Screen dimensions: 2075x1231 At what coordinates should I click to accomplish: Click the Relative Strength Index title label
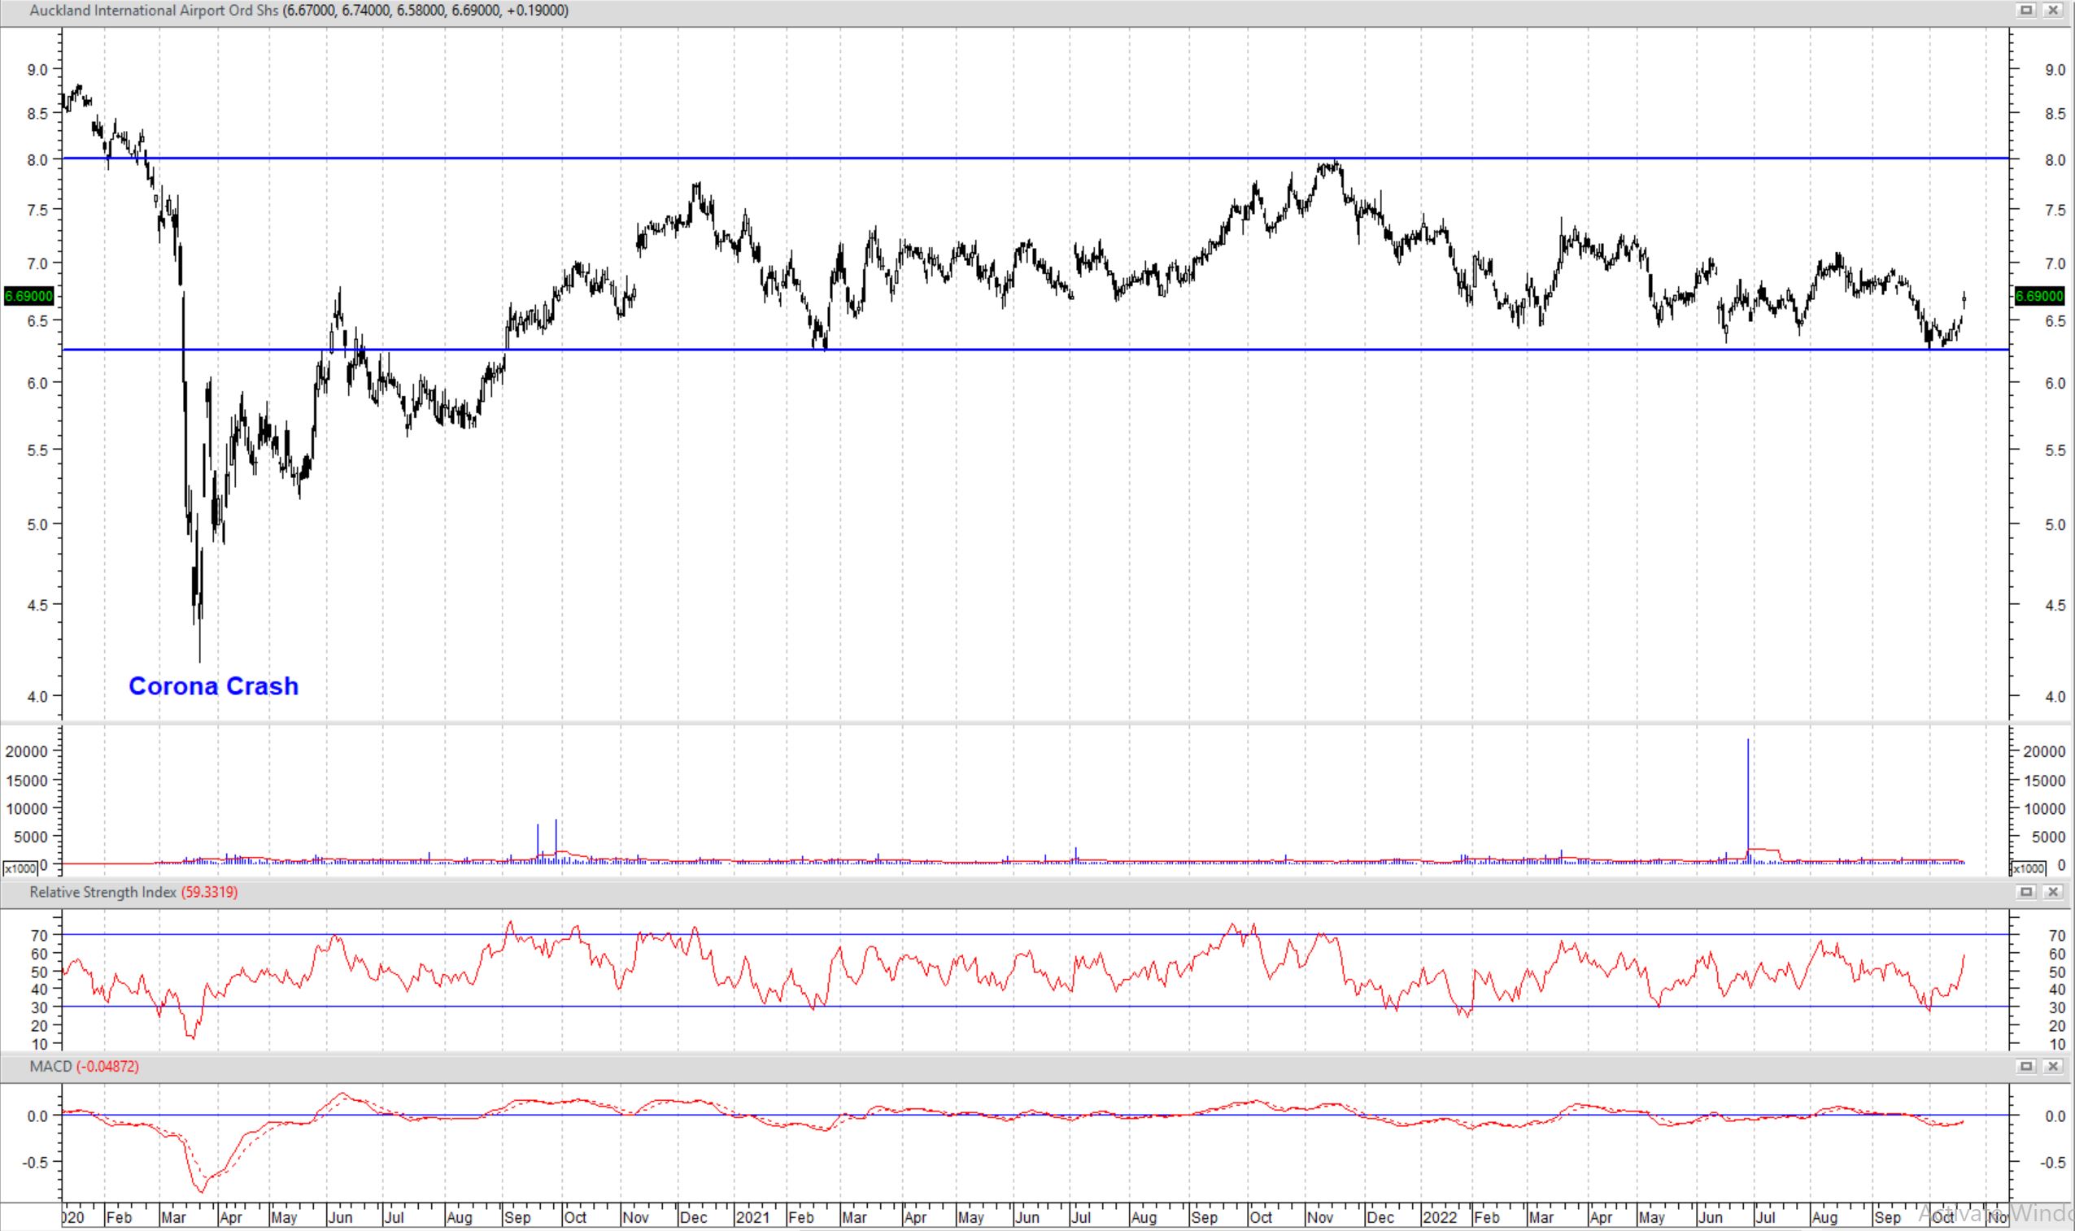(102, 893)
